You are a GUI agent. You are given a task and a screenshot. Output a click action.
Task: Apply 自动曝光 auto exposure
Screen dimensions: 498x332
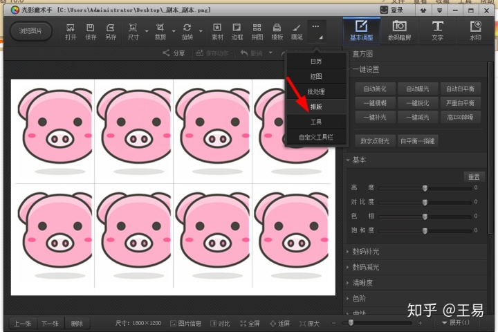coord(418,89)
